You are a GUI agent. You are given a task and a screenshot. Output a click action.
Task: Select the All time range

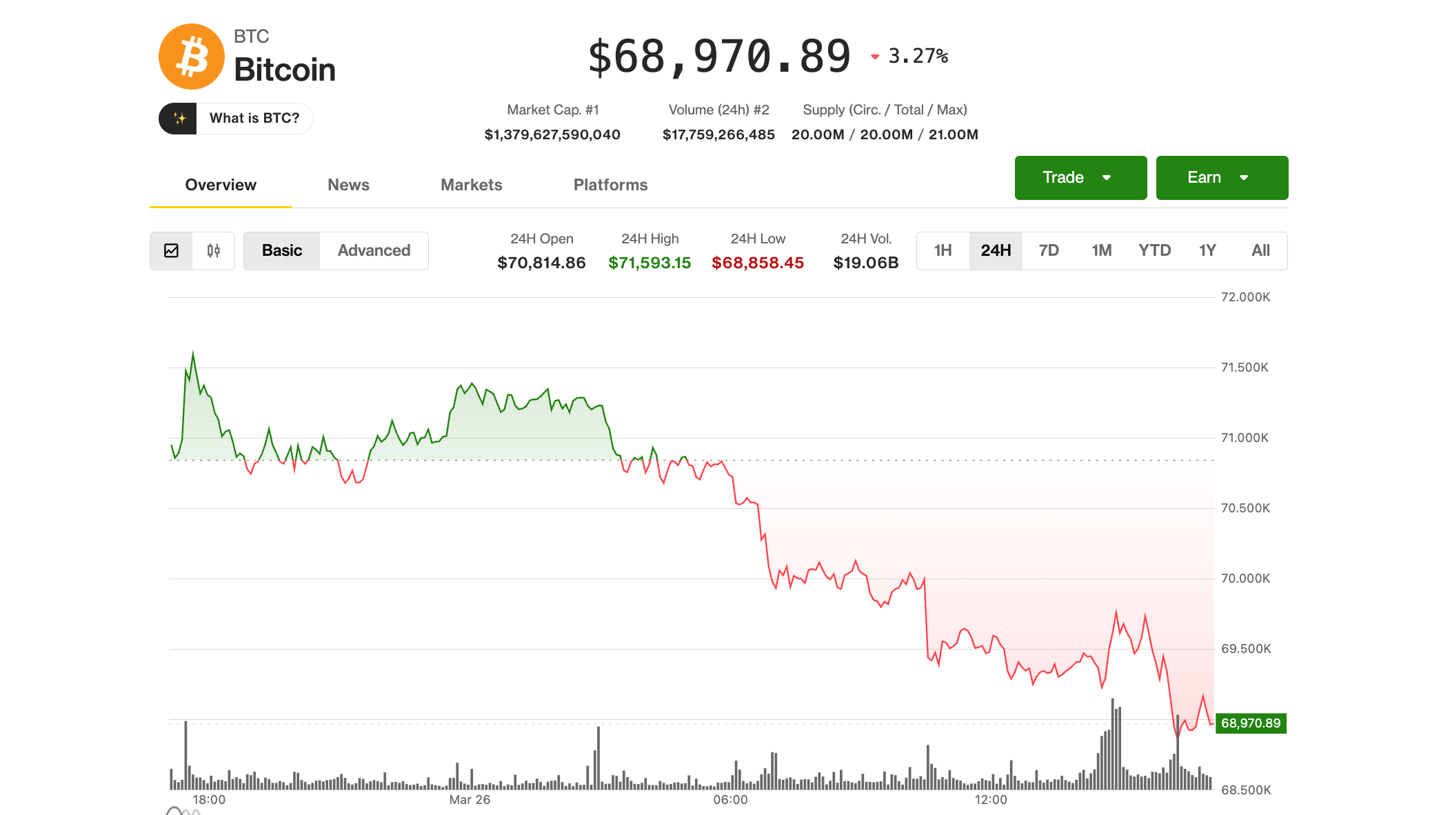[x=1261, y=251]
